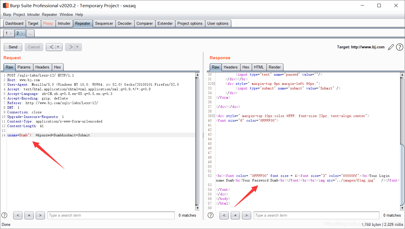Click the Response pane scroll-up arrow
405x229 pixels.
point(402,75)
